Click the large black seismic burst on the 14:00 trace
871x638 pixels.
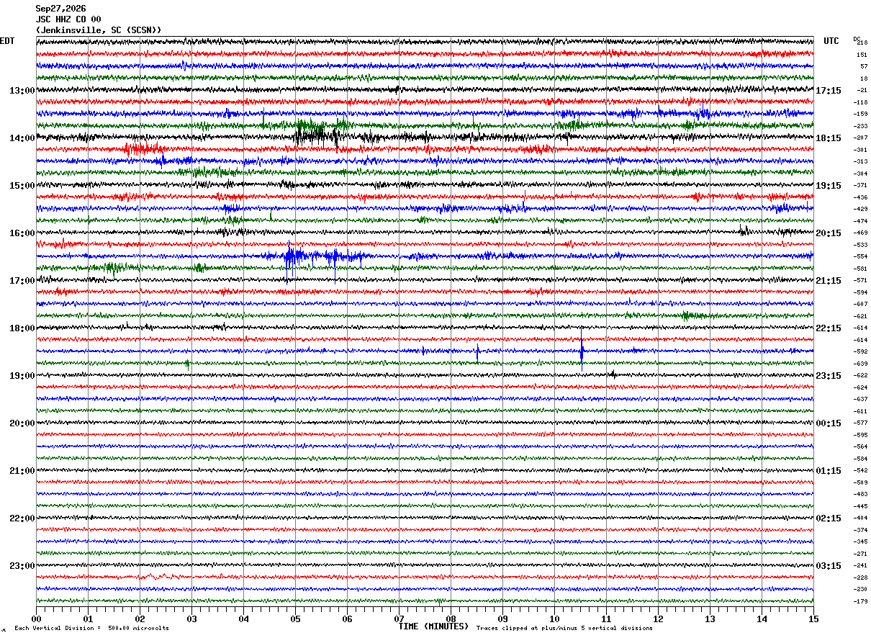(317, 135)
